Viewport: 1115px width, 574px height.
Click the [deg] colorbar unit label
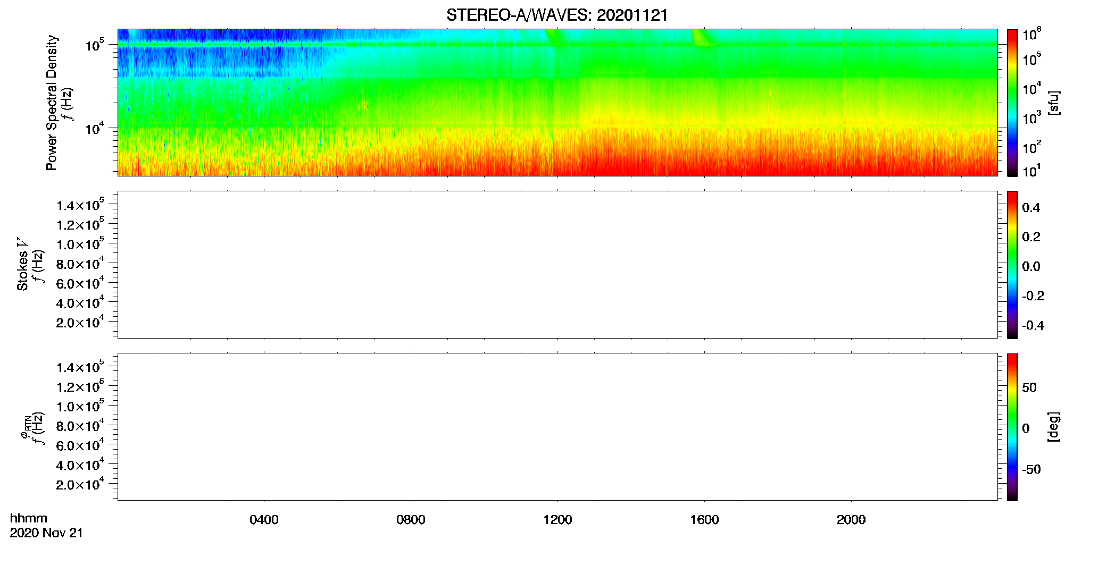tap(1054, 427)
